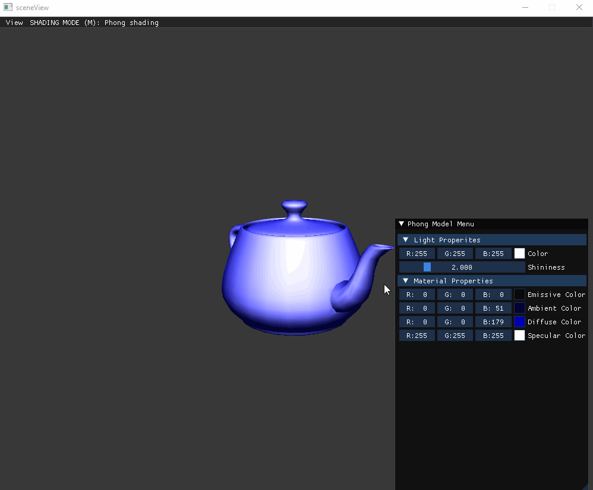Open the View menu

(14, 23)
